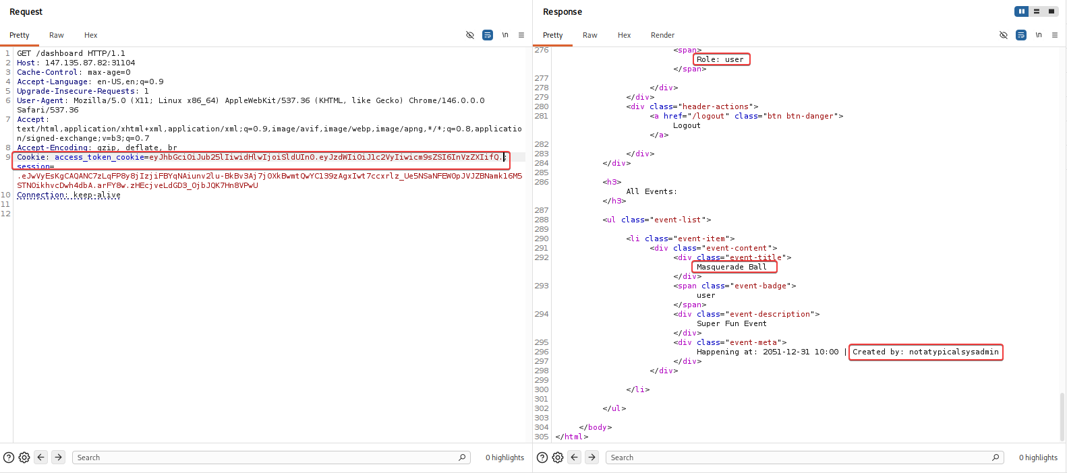Click "Masquerade Ball" event title in response
Screen dimensions: 1067x473
732,267
